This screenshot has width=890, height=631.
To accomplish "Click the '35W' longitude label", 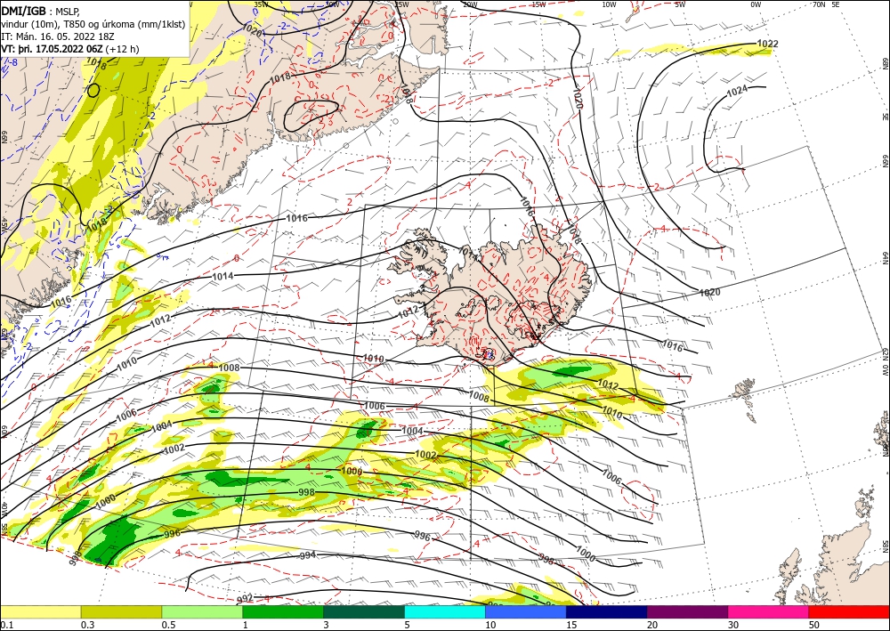I will (x=261, y=4).
